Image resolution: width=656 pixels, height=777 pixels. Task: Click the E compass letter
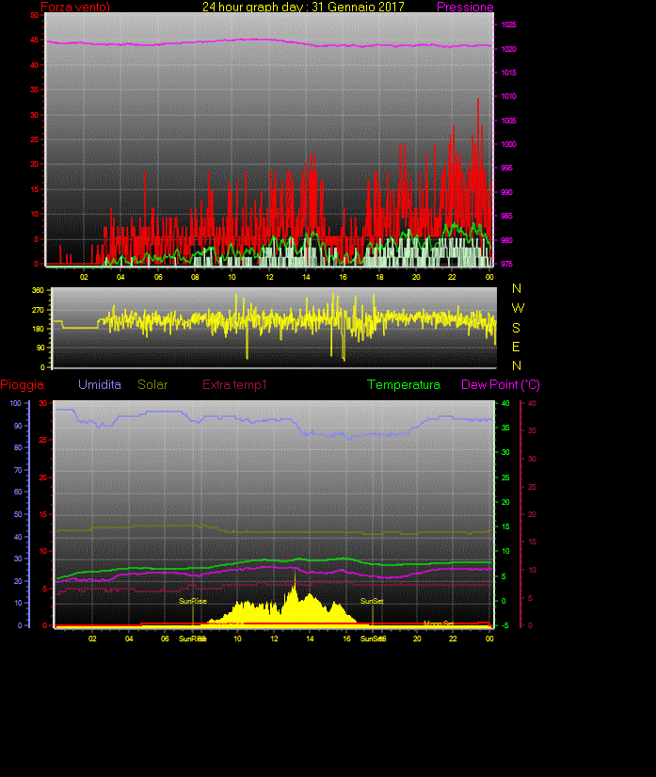click(x=516, y=347)
